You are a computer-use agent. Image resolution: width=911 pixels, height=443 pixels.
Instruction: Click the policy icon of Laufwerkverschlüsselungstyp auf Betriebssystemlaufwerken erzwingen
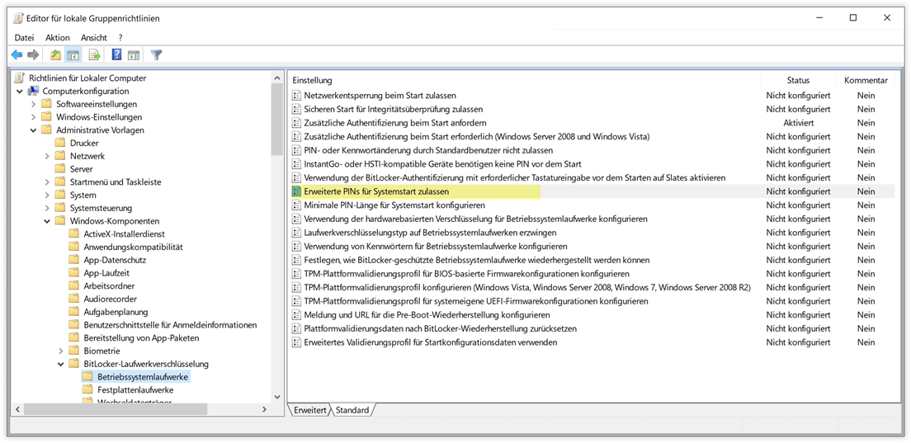[297, 233]
